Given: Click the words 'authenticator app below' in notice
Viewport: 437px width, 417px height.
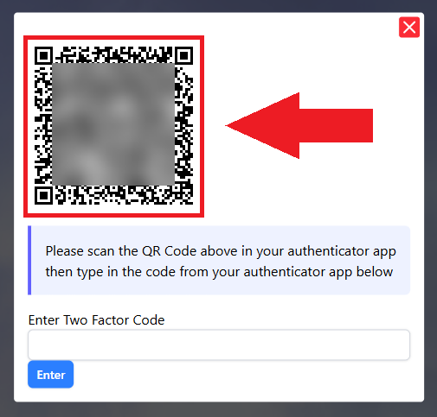Looking at the screenshot, I should pos(318,272).
